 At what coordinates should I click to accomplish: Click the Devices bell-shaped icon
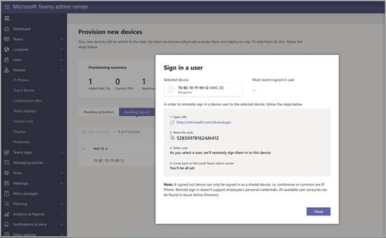tap(7, 70)
